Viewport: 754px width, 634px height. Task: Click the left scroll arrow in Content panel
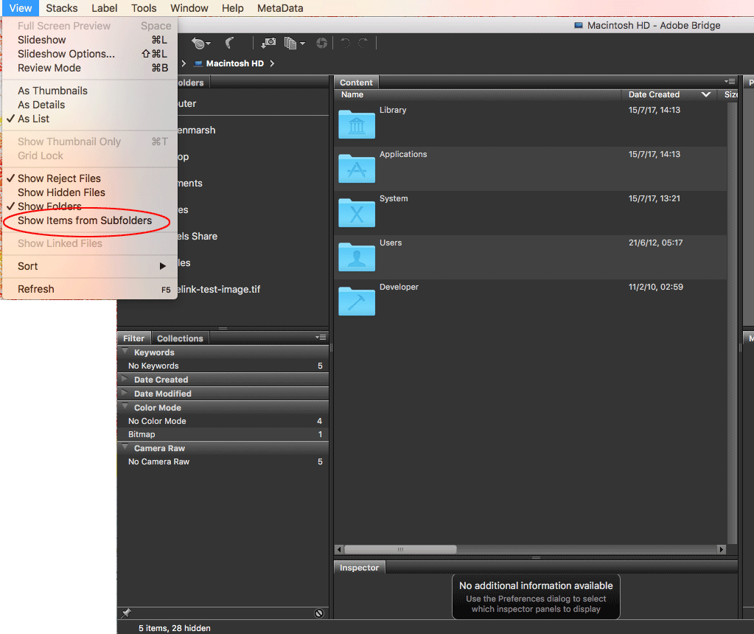click(340, 549)
